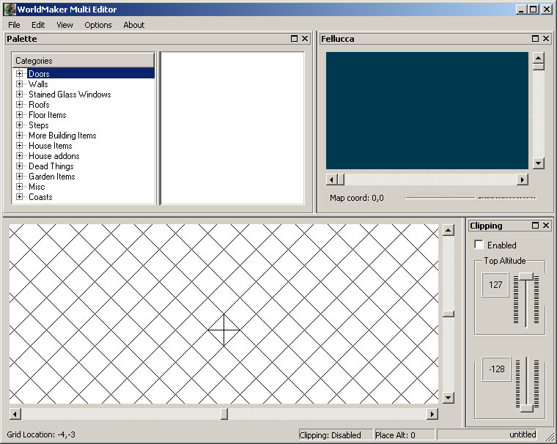The height and width of the screenshot is (444, 557).
Task: Click the Top Altitude slider handle
Action: (x=526, y=276)
